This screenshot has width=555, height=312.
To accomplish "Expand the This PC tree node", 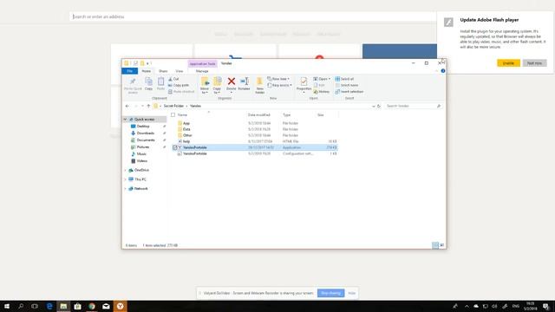I will pos(125,179).
